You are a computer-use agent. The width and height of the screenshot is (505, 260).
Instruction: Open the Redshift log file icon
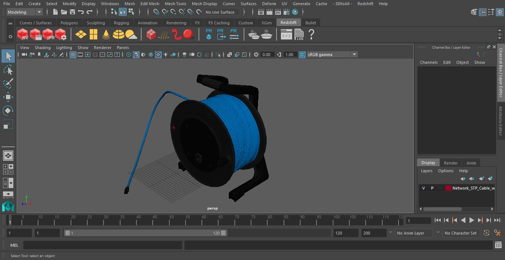[299, 35]
